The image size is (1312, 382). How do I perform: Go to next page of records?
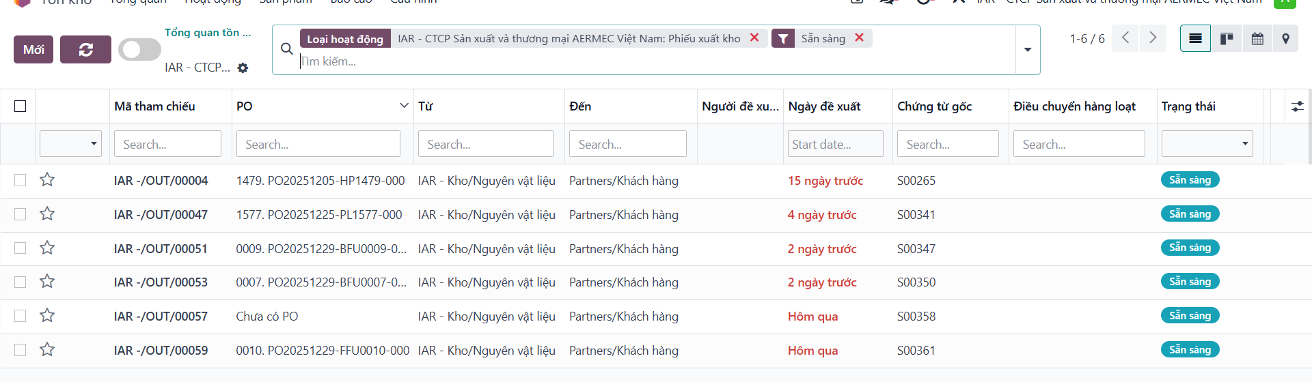tap(1153, 38)
